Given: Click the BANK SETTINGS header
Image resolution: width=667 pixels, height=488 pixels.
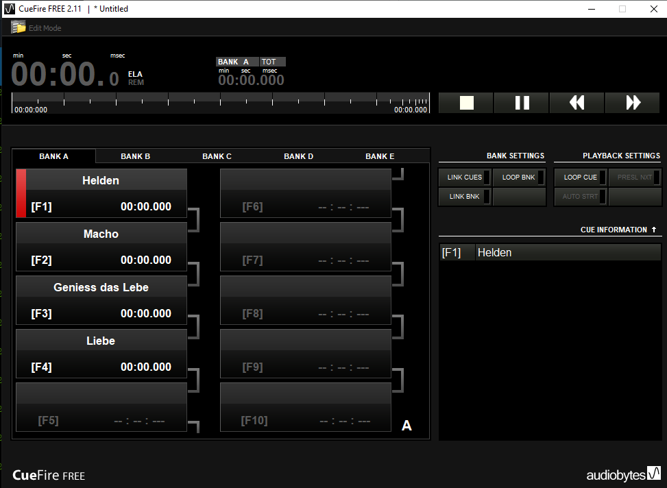Looking at the screenshot, I should (516, 156).
